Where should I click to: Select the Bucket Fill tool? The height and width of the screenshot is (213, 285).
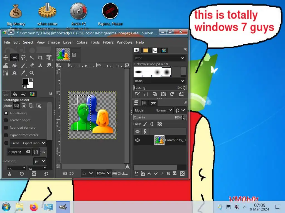[14, 65]
